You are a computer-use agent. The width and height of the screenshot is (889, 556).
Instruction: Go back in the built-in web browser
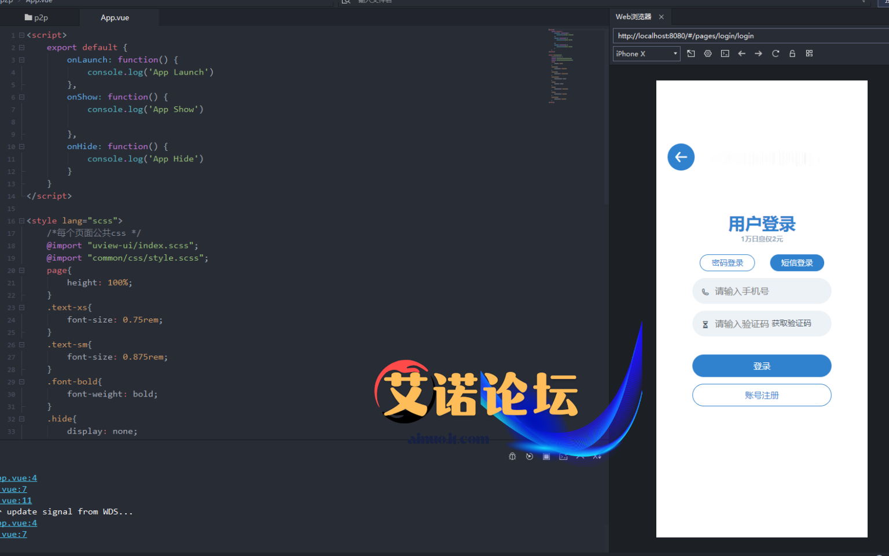click(x=741, y=54)
